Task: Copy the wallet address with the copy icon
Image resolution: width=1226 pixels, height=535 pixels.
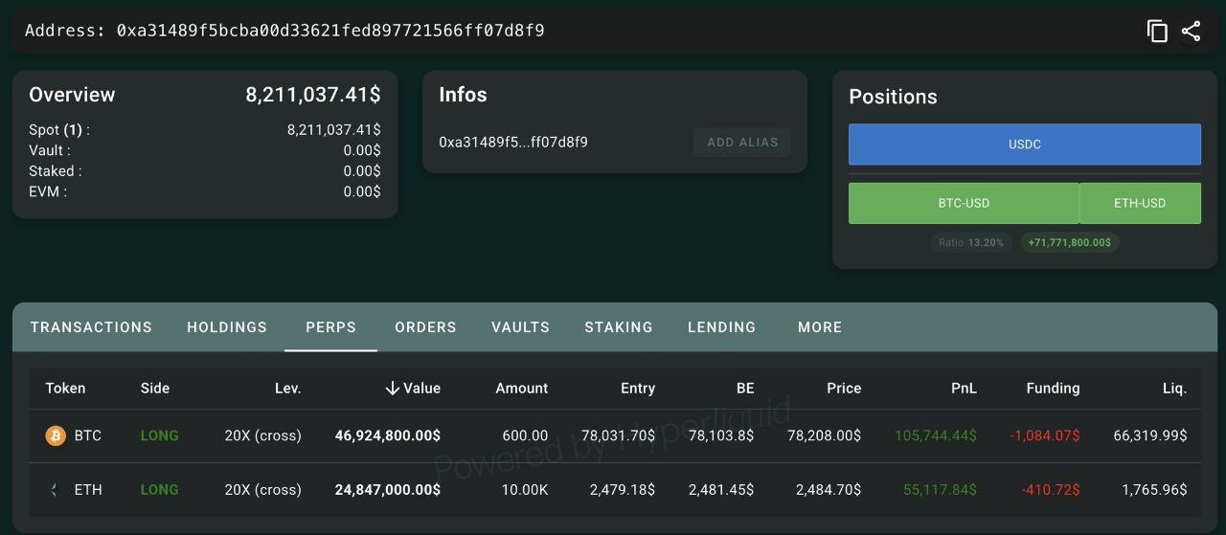Action: 1157,31
